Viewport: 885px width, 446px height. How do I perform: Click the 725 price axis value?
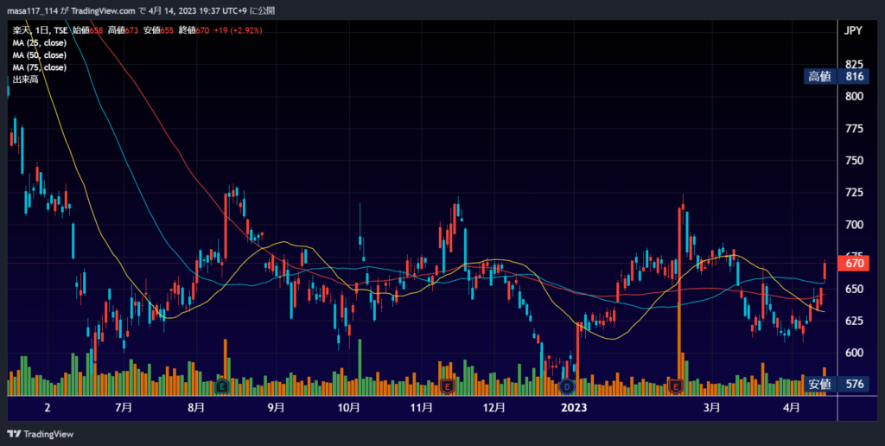[855, 193]
